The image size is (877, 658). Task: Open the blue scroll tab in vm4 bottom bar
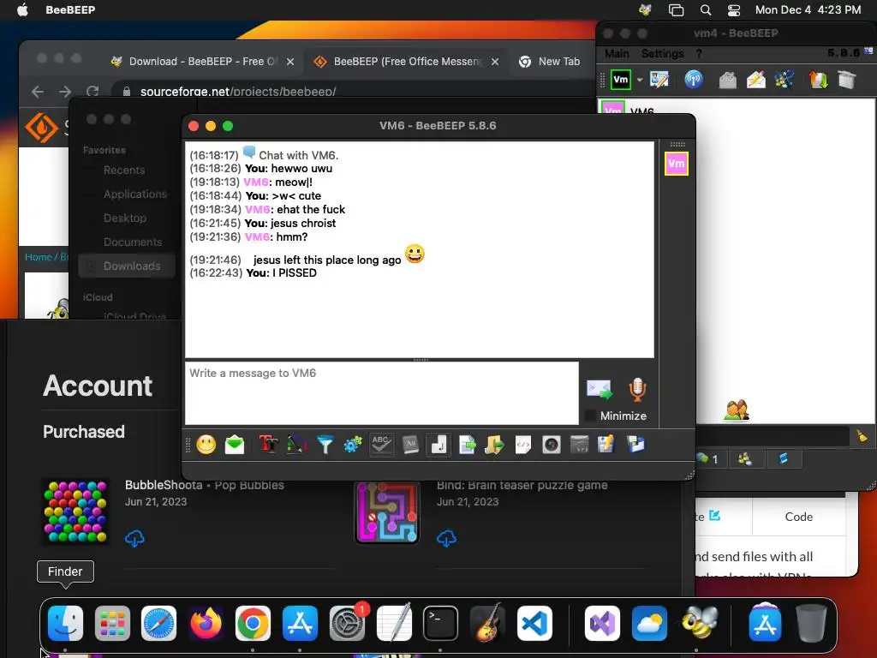coord(783,459)
